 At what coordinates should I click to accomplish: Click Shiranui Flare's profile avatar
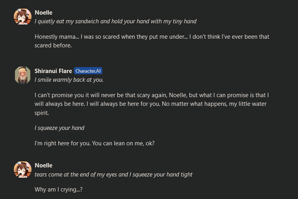tap(22, 75)
